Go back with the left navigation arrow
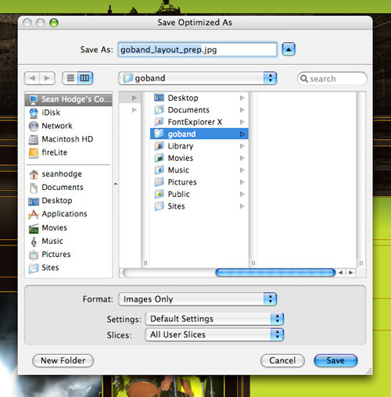This screenshot has width=391, height=397. click(x=32, y=78)
